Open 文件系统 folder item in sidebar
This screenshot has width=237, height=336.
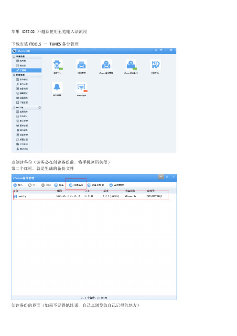[x=22, y=144]
